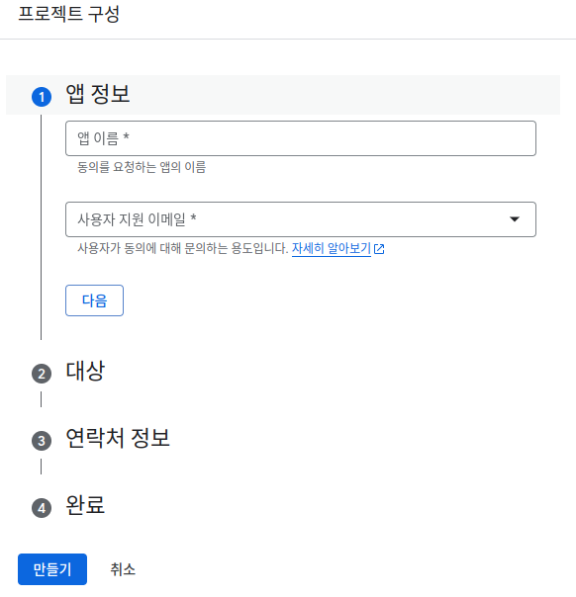
Task: Click the 동의를 요청하는 앱의 이름 helper text
Action: pos(142,167)
